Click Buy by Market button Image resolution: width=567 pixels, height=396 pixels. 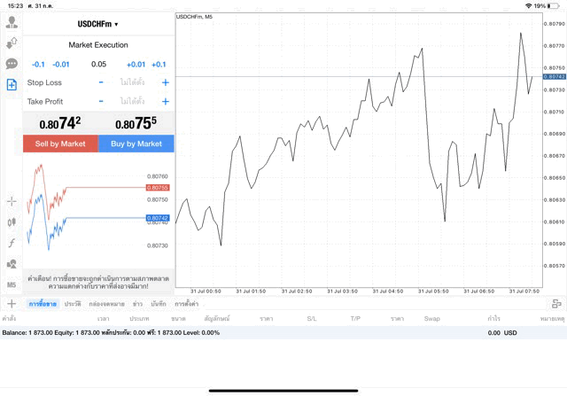(136, 144)
